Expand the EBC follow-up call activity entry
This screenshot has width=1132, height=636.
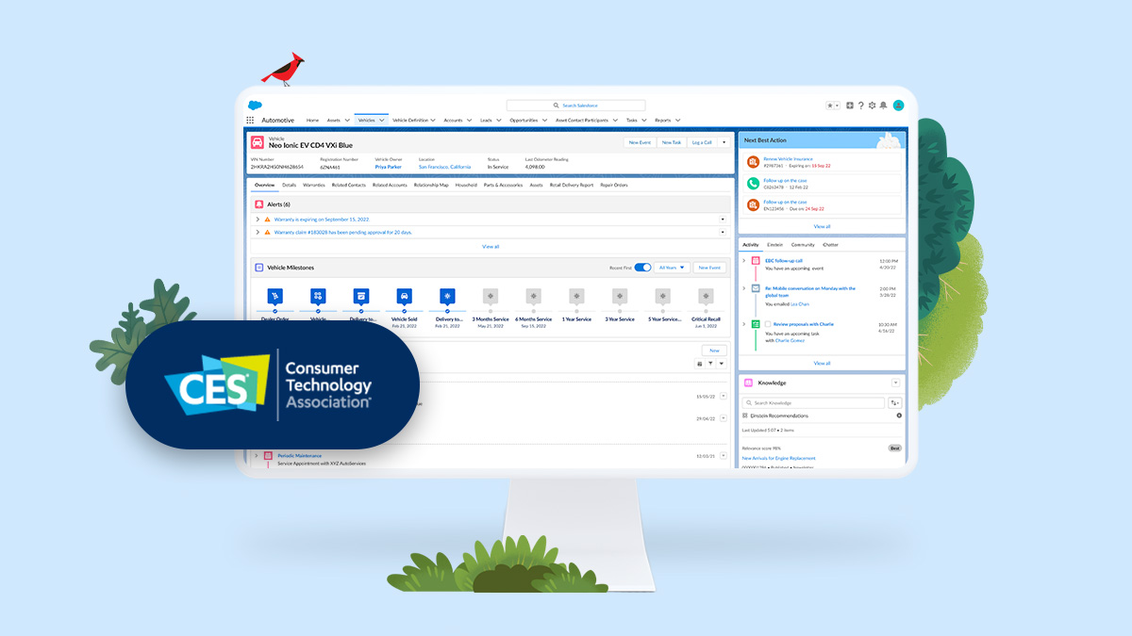point(744,261)
